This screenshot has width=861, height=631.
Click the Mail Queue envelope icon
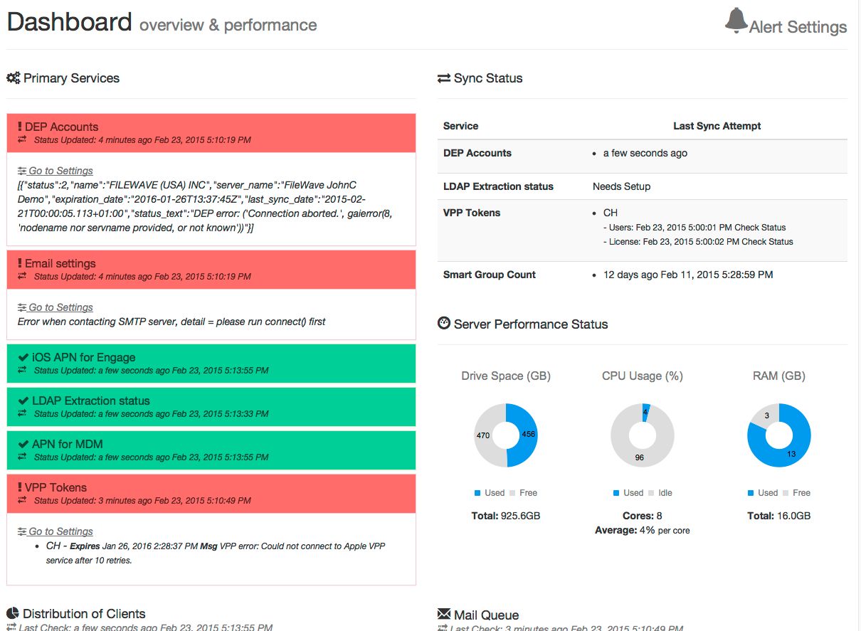click(x=443, y=613)
